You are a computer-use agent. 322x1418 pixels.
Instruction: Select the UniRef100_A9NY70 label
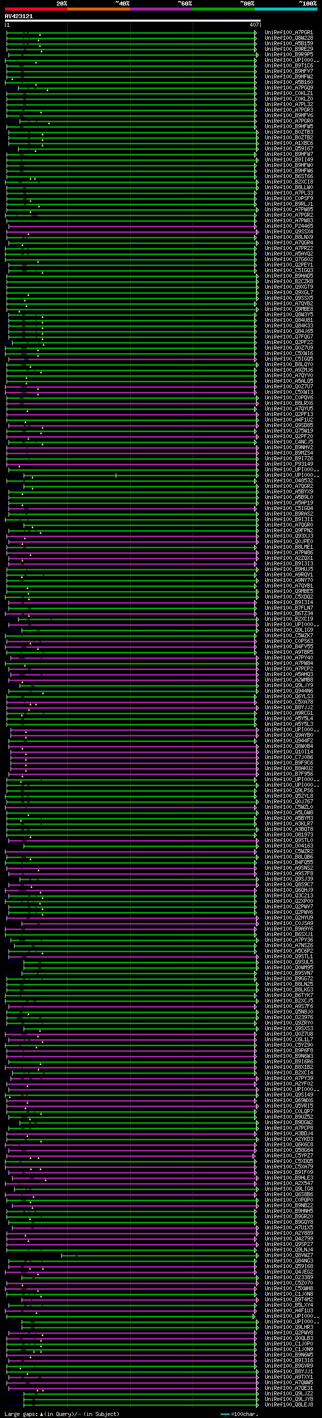[288, 580]
